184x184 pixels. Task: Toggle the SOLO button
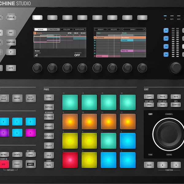(x=49, y=155)
